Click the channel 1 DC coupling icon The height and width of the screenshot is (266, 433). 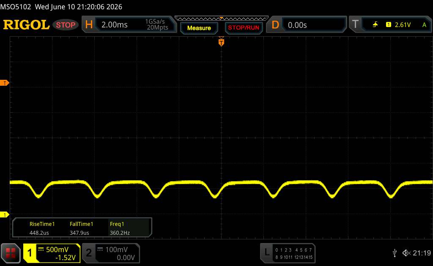tap(41, 250)
